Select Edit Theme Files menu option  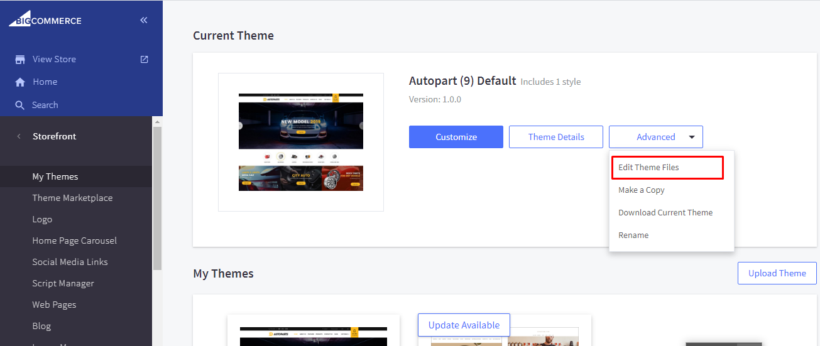(648, 168)
